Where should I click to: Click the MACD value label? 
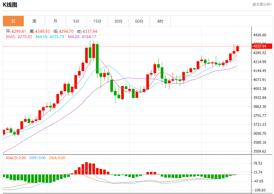click(16, 158)
